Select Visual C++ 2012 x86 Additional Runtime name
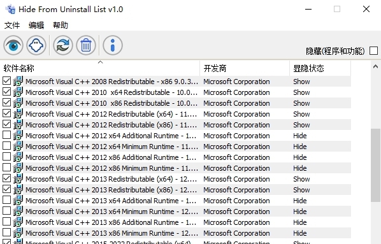The height and width of the screenshot is (244, 381). pos(111,157)
